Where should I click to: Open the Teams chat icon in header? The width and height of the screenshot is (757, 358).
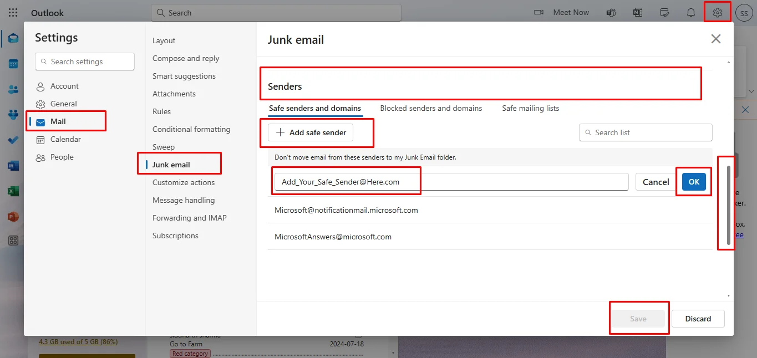click(x=611, y=12)
